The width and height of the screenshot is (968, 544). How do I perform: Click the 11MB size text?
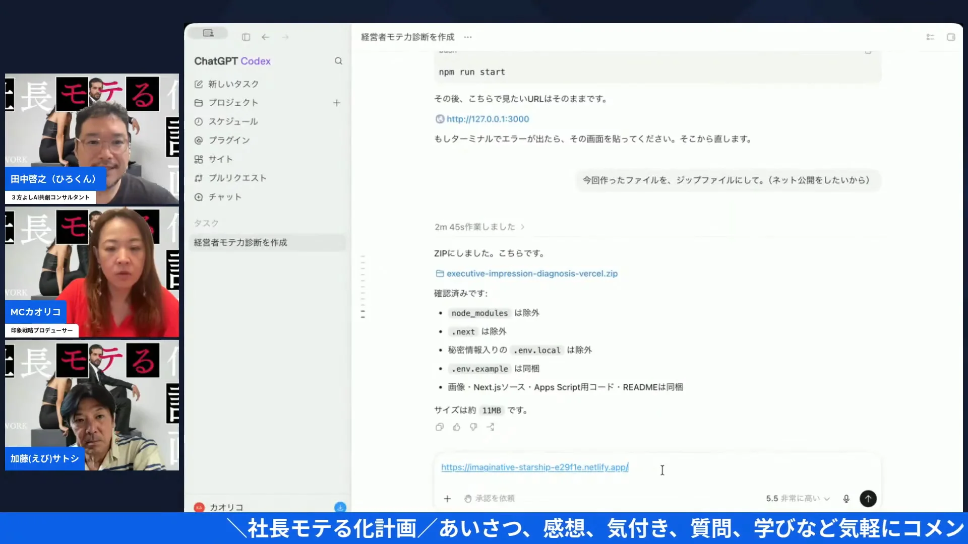pyautogui.click(x=492, y=411)
